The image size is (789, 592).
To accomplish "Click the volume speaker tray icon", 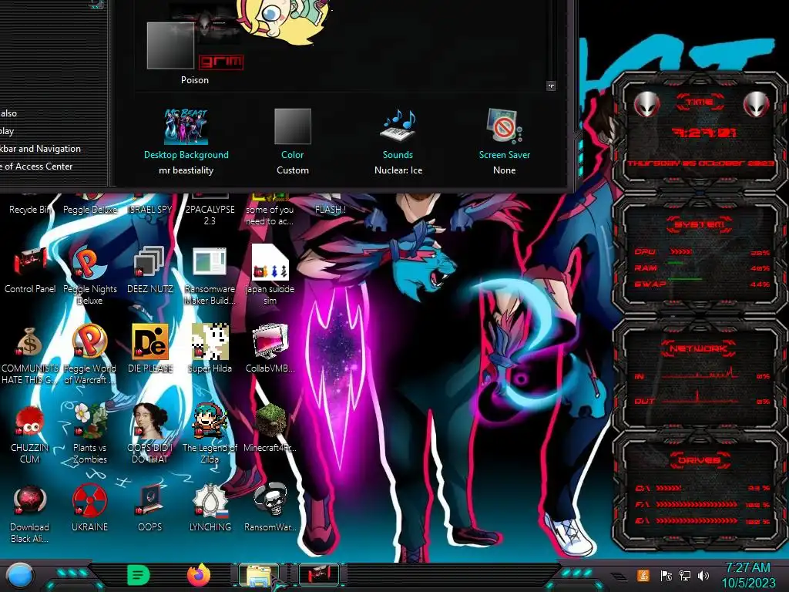I will 703,575.
